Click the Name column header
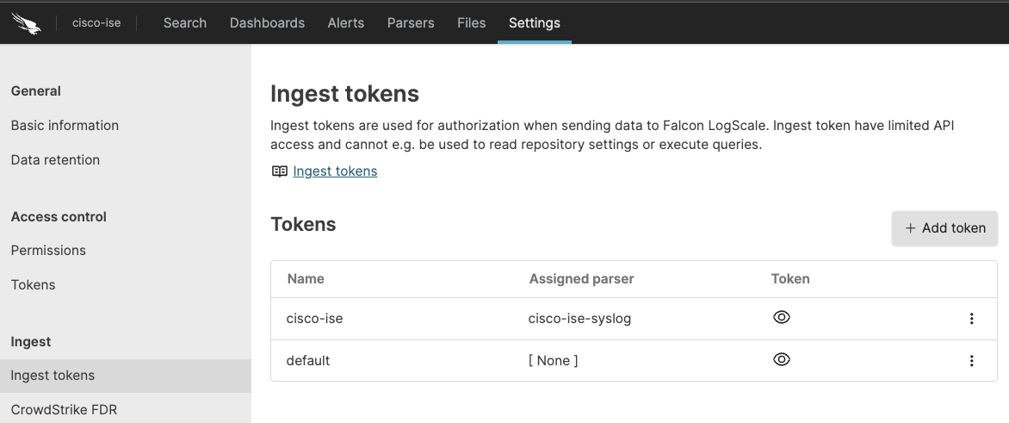This screenshot has width=1009, height=423. click(306, 279)
